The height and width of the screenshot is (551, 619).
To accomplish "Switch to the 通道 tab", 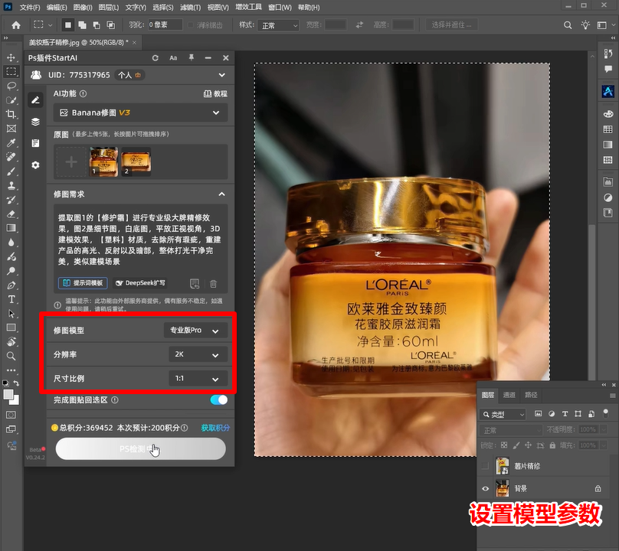I will (x=509, y=395).
